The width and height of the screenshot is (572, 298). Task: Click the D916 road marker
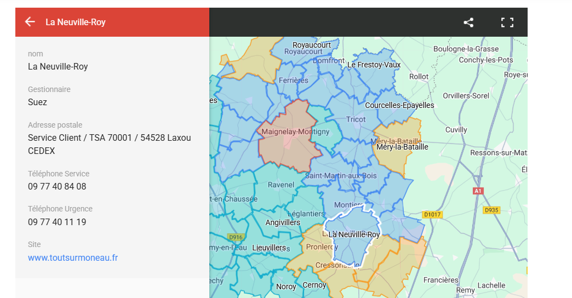coord(236,237)
